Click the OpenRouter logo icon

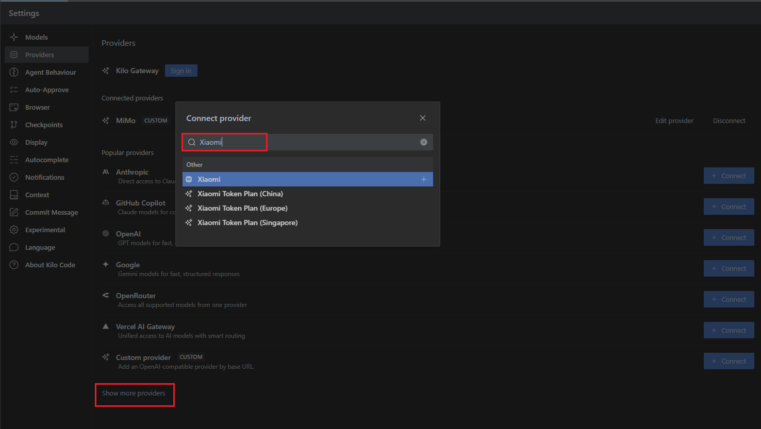pos(106,295)
